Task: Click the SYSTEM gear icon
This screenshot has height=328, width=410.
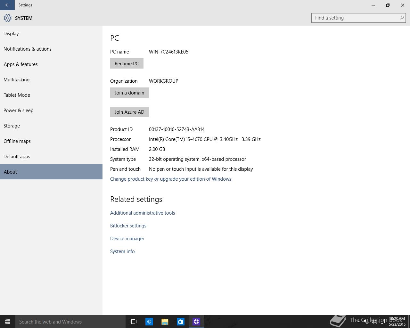Action: pyautogui.click(x=8, y=18)
